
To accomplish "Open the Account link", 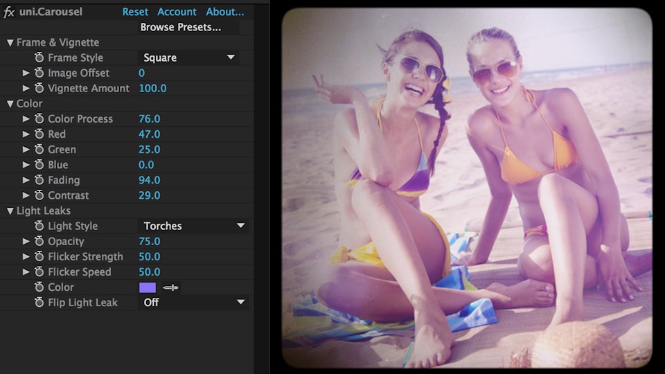I will pyautogui.click(x=177, y=12).
